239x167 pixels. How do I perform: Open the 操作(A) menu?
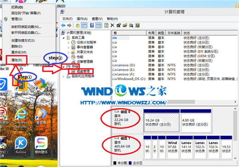tap(82, 19)
